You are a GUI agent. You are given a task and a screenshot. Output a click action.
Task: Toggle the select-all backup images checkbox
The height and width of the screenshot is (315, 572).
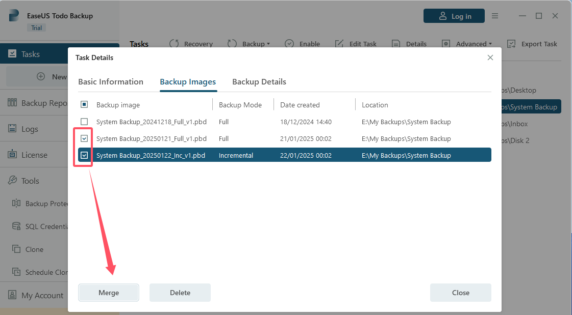(84, 105)
